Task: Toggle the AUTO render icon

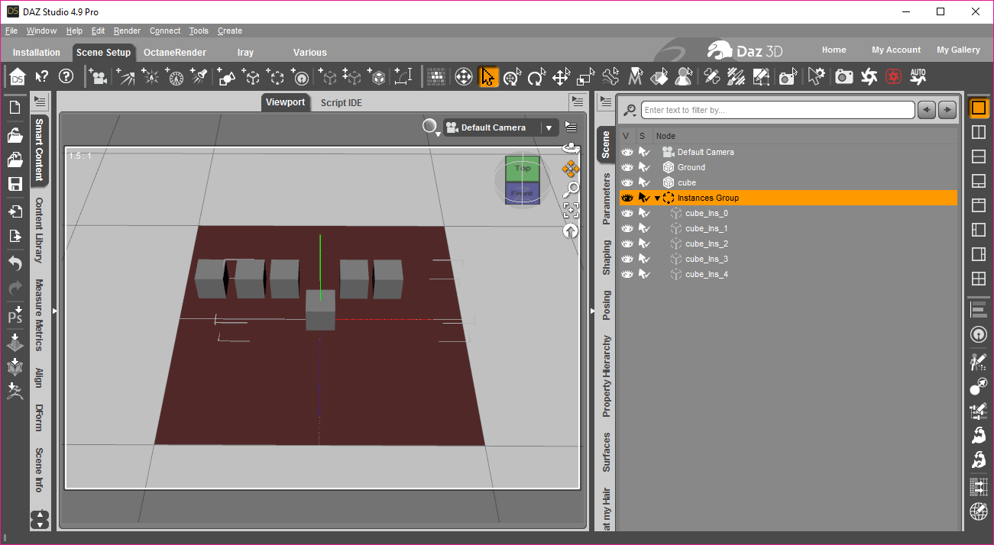Action: (x=918, y=76)
